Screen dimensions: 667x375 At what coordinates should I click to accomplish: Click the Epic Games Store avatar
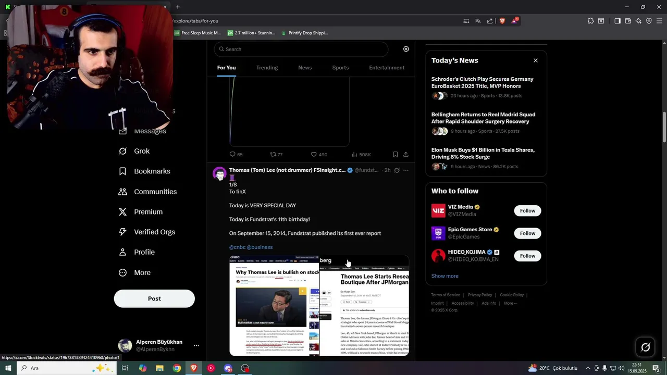tap(438, 233)
